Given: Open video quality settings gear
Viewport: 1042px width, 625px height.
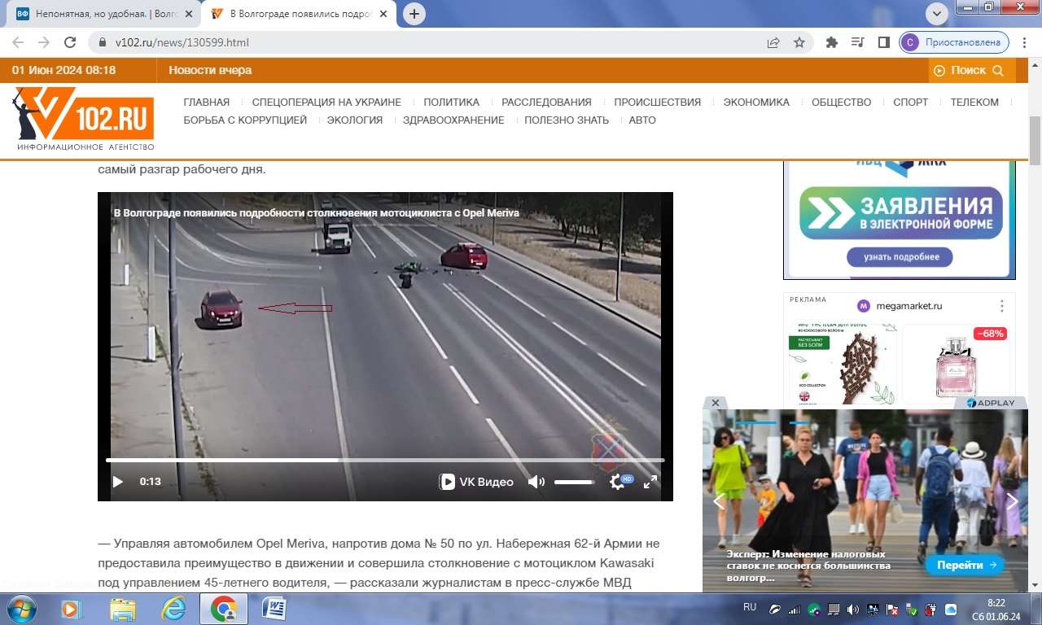Looking at the screenshot, I should [618, 482].
